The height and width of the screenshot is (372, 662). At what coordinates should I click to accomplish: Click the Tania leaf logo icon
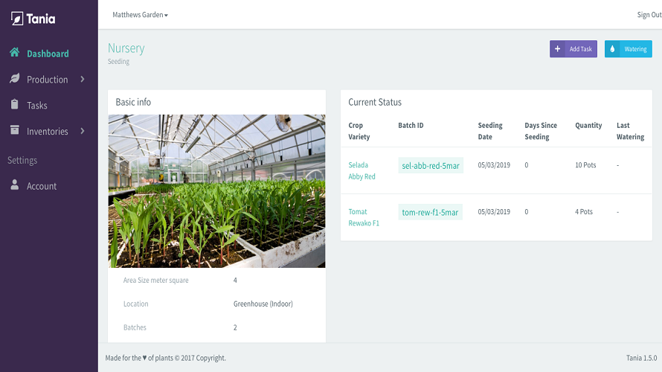pos(17,19)
